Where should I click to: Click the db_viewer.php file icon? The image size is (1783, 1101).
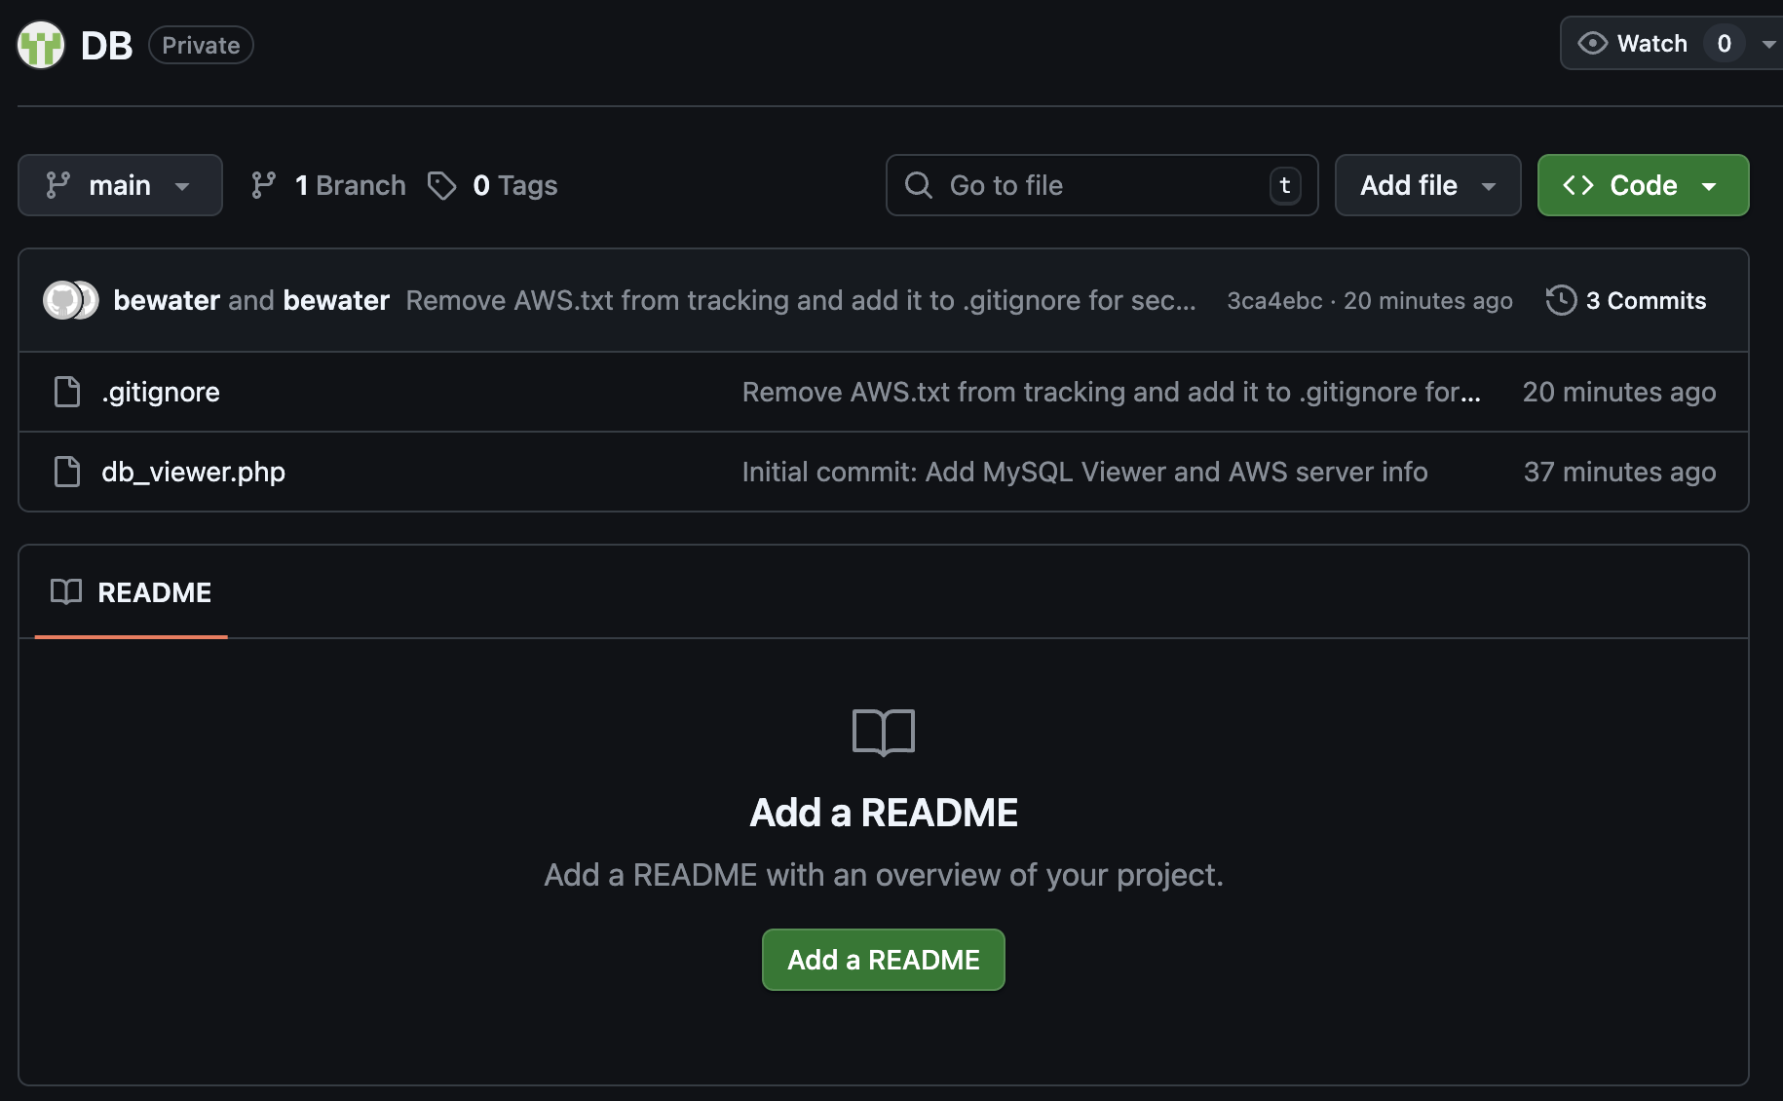pyautogui.click(x=67, y=472)
